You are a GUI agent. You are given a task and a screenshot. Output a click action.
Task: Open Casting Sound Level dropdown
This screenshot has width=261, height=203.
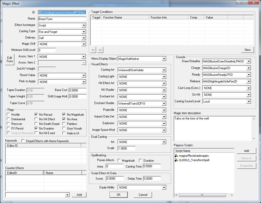[249, 101]
